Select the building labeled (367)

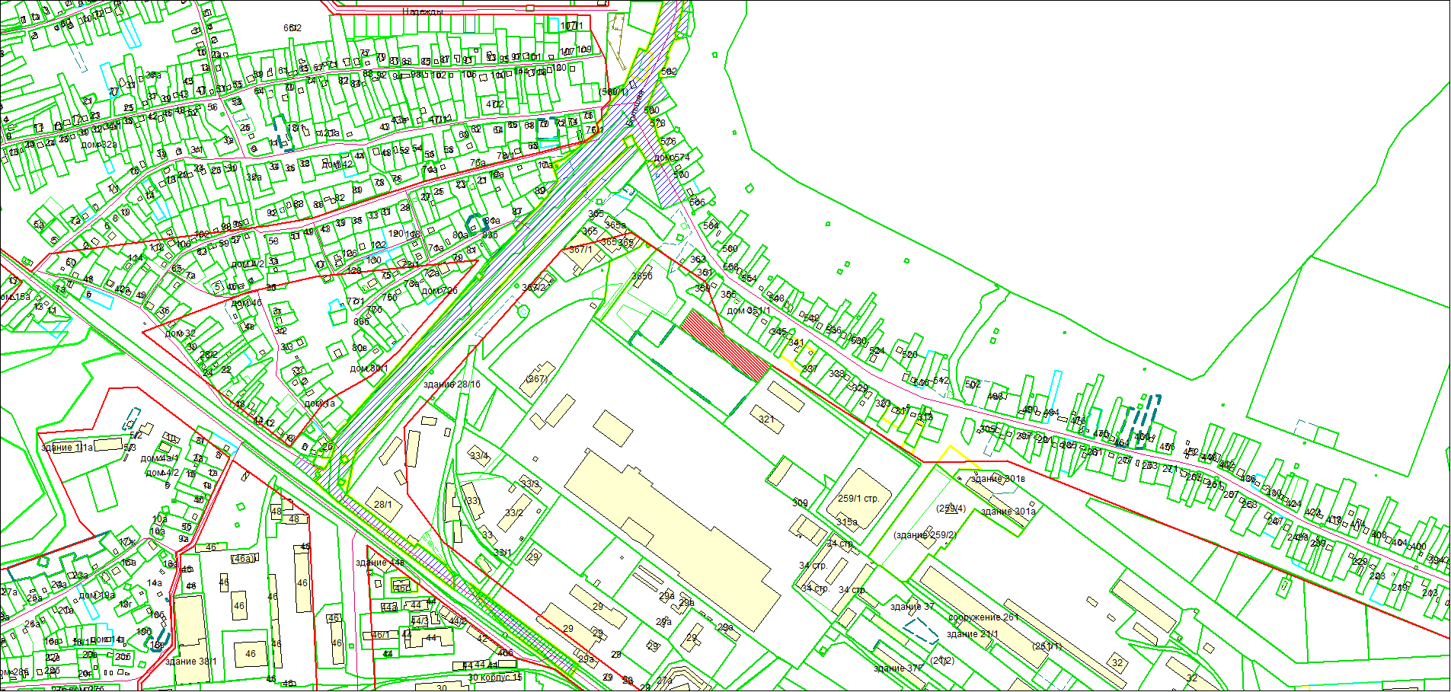coord(537,378)
